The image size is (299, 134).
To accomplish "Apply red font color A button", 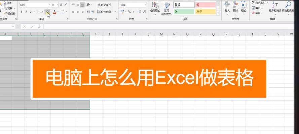I will 54,12.
